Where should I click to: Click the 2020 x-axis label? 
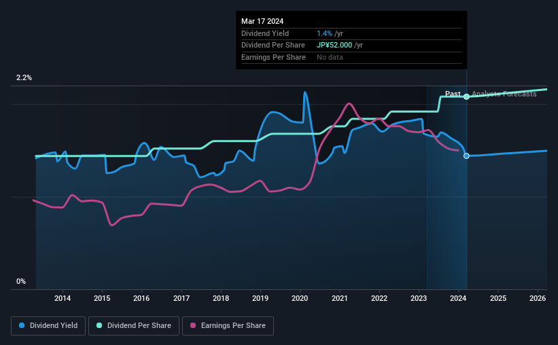[x=300, y=298]
